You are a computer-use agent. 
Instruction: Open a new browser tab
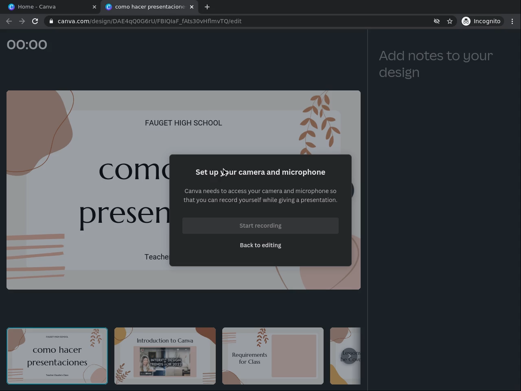207,7
